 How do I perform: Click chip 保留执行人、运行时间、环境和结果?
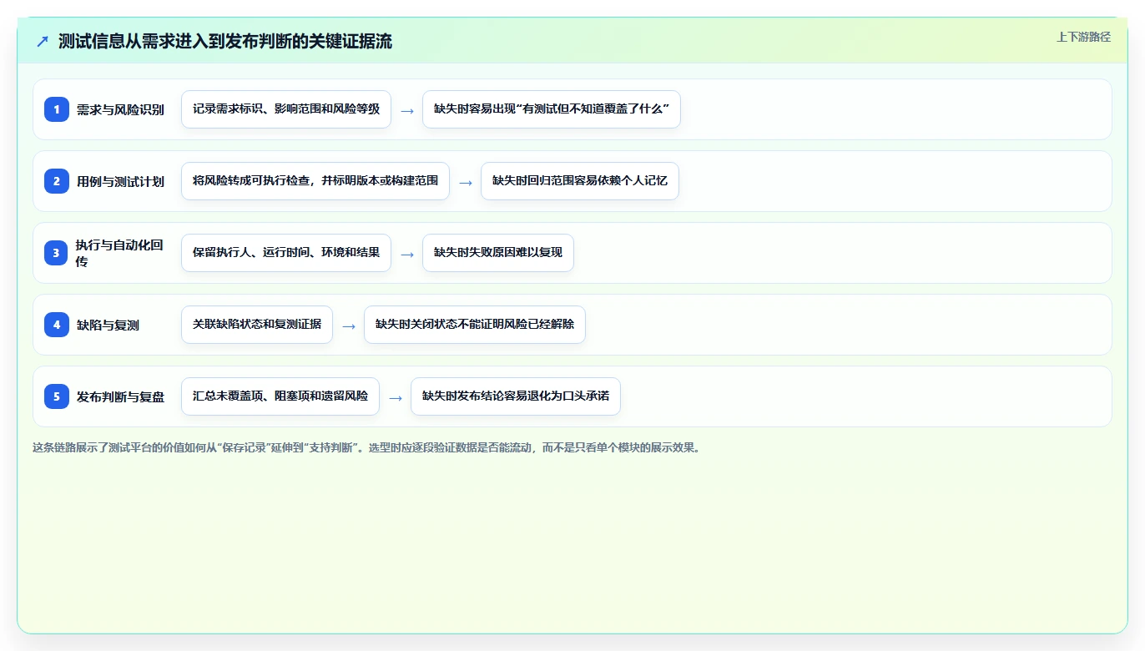[286, 253]
